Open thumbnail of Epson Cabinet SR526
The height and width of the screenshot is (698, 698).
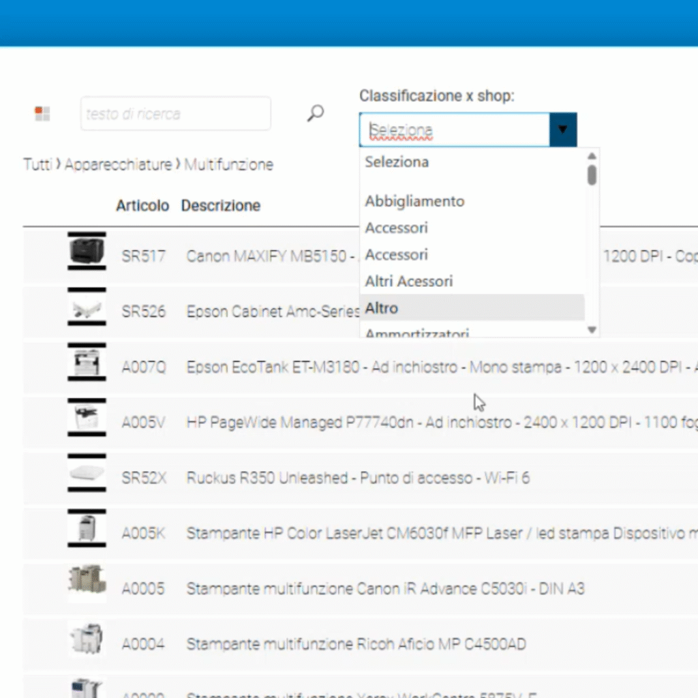click(x=87, y=307)
